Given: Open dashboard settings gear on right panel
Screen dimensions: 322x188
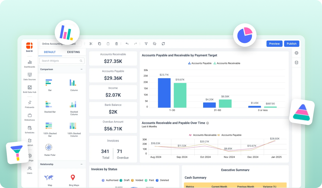Looking at the screenshot, I should (297, 53).
